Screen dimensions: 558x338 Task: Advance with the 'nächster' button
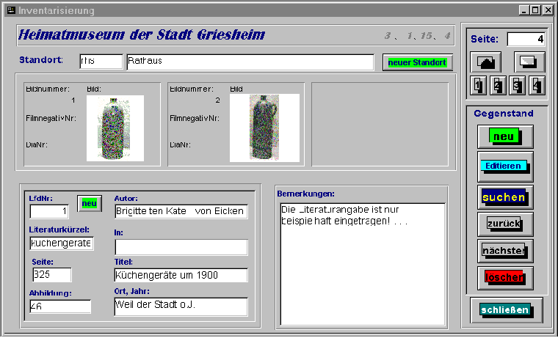(x=505, y=251)
